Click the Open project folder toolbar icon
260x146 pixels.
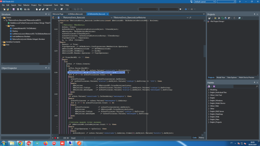coord(8,9)
